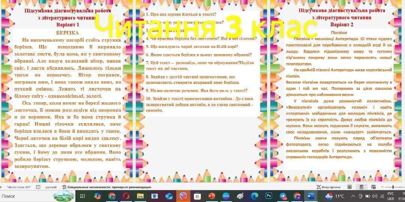Open Canva from the taskbar

(226, 196)
